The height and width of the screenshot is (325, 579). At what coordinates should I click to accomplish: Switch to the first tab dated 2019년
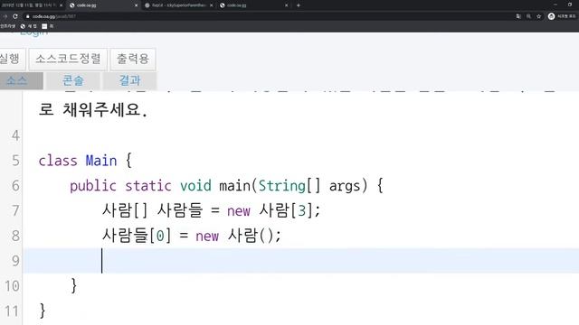32,5
